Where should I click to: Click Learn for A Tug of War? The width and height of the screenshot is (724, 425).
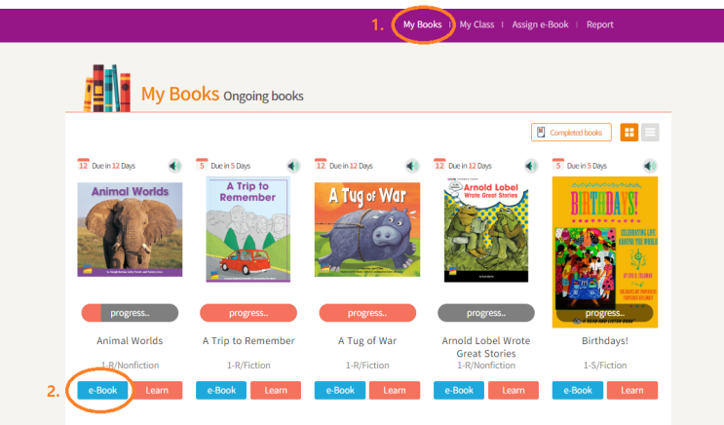395,390
